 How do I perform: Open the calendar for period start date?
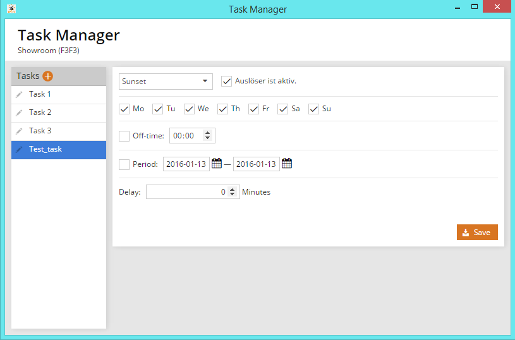pos(217,164)
